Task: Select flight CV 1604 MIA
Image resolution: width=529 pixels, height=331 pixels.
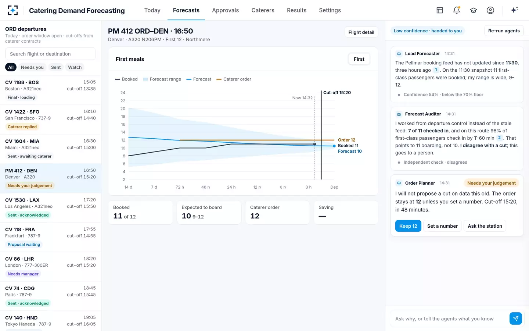Action: (x=50, y=149)
